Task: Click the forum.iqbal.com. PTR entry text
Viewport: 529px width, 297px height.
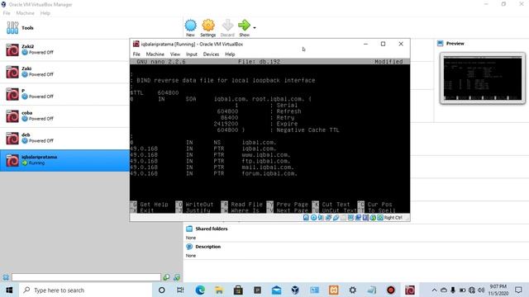Action: [x=269, y=173]
